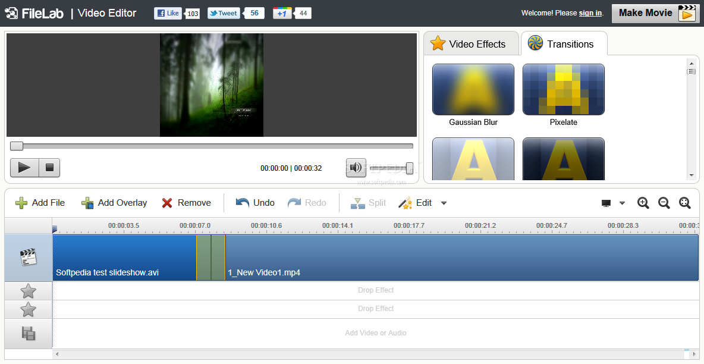Click the volume slider handle

pos(410,168)
